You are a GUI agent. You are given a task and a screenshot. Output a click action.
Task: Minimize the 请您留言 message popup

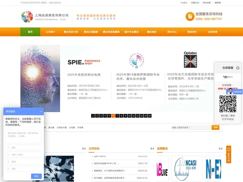click(x=41, y=112)
